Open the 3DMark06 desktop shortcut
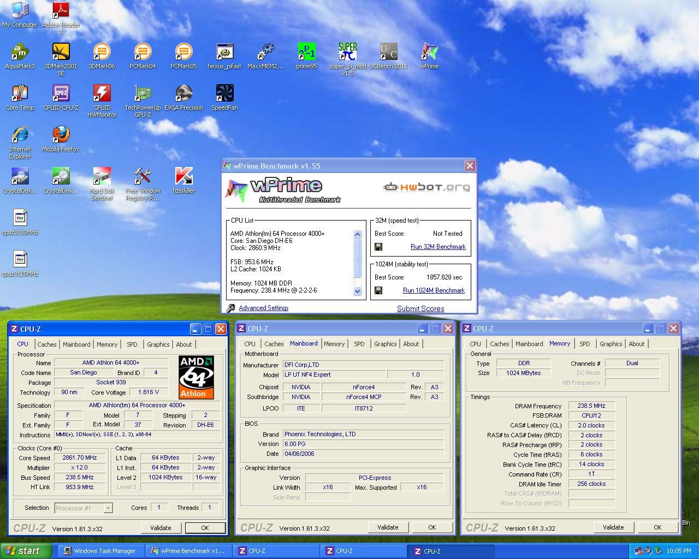The image size is (699, 559). (x=102, y=55)
